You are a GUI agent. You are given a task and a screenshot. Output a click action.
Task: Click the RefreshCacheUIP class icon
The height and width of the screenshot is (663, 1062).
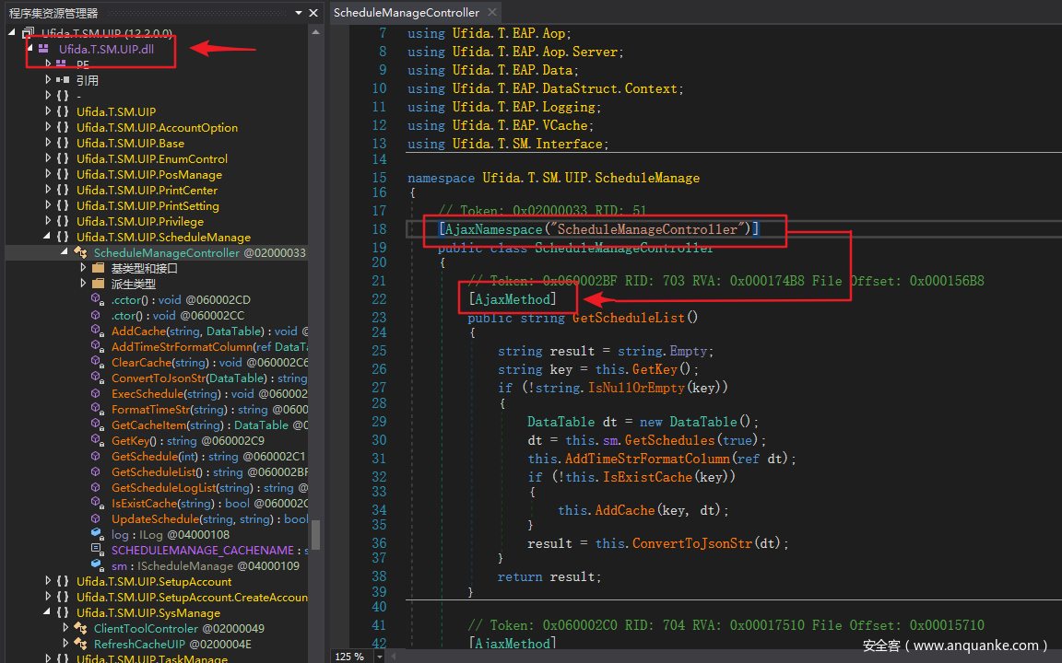(x=80, y=645)
